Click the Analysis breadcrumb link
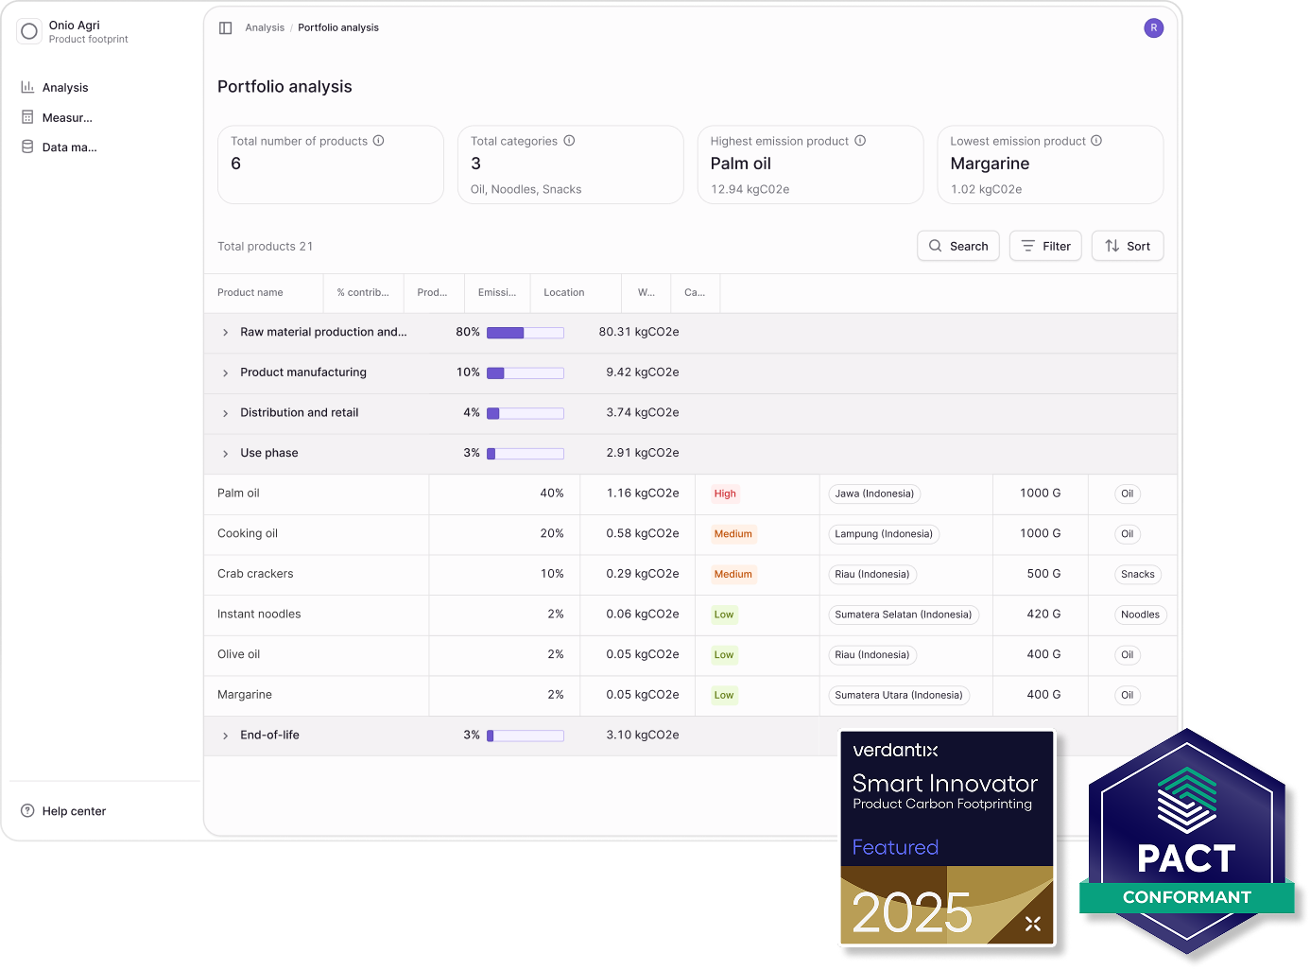The height and width of the screenshot is (970, 1310). click(x=265, y=28)
